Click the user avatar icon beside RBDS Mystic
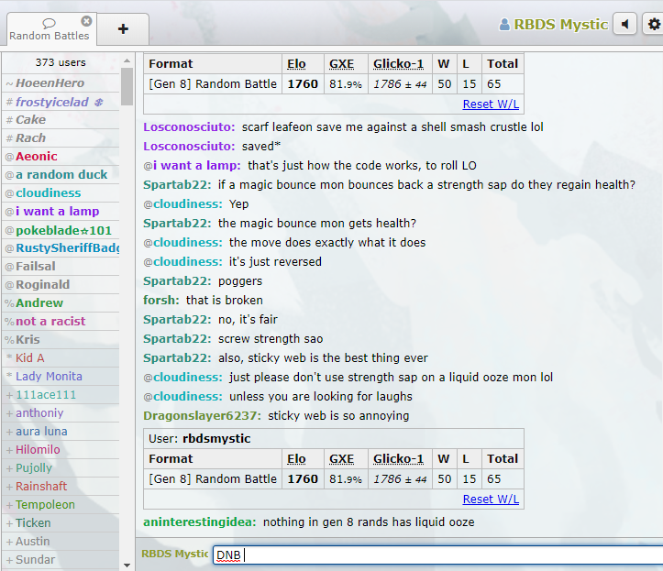This screenshot has height=571, width=663. (504, 25)
